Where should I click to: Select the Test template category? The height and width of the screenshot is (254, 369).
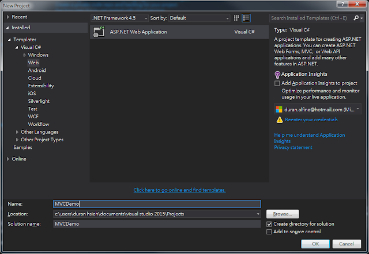(x=33, y=109)
